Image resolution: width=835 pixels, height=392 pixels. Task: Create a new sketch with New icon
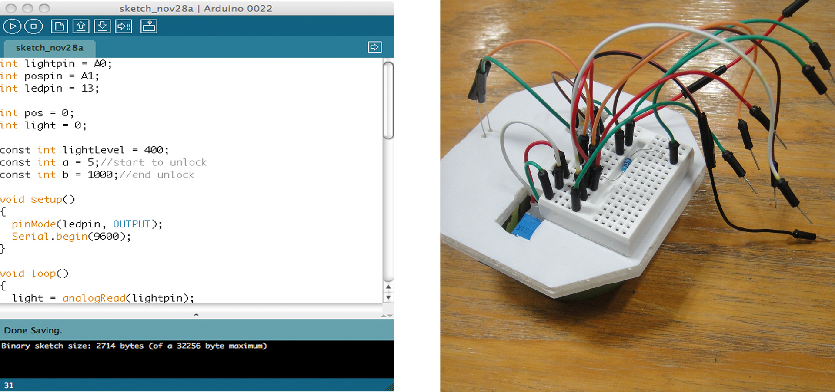pos(59,26)
